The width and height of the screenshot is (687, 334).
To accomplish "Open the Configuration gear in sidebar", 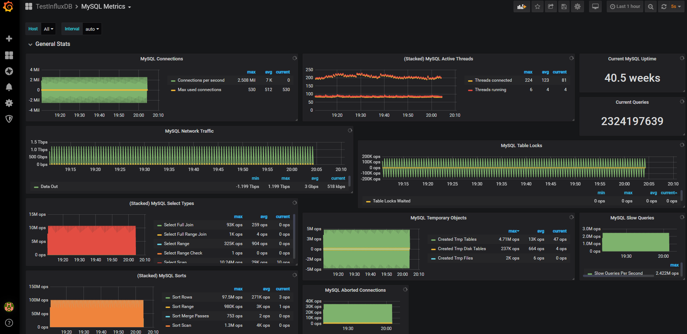I will point(9,103).
